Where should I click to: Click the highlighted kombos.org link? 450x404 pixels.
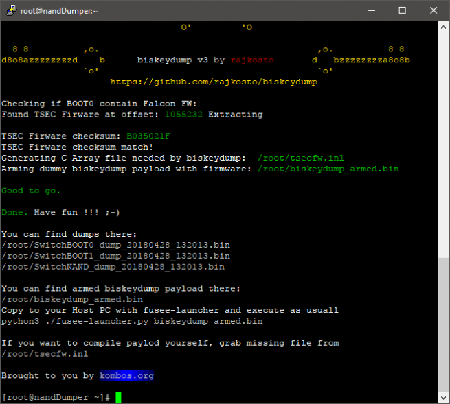click(126, 375)
